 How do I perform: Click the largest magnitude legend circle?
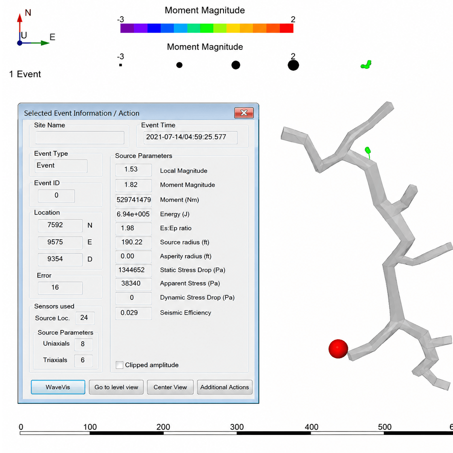pos(293,65)
